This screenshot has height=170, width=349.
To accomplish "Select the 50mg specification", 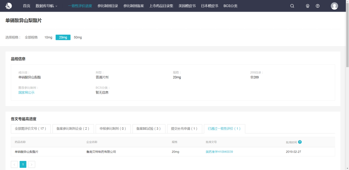I will tap(78, 37).
